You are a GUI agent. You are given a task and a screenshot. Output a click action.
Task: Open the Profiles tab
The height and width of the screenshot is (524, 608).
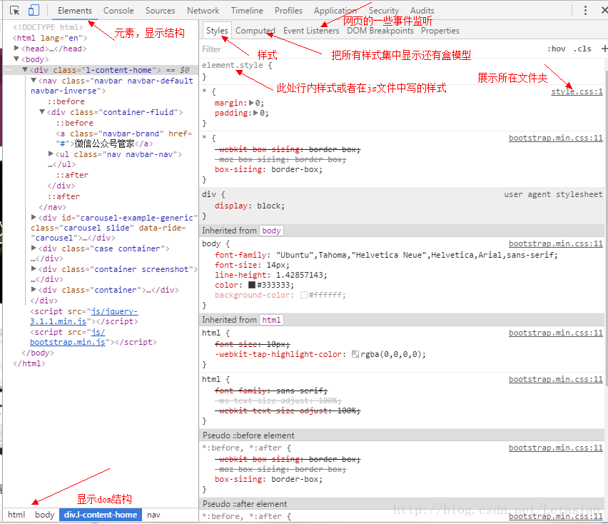point(288,11)
